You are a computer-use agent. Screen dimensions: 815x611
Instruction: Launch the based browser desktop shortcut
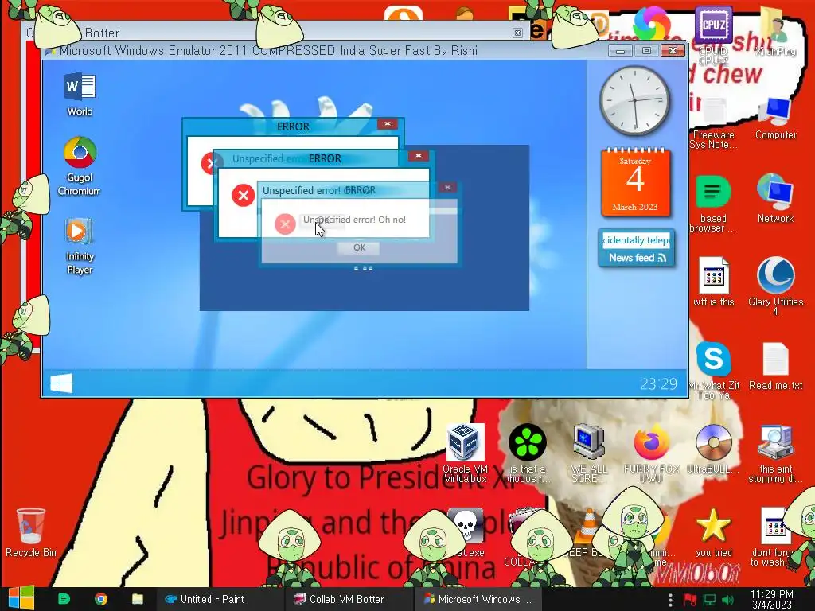point(713,204)
